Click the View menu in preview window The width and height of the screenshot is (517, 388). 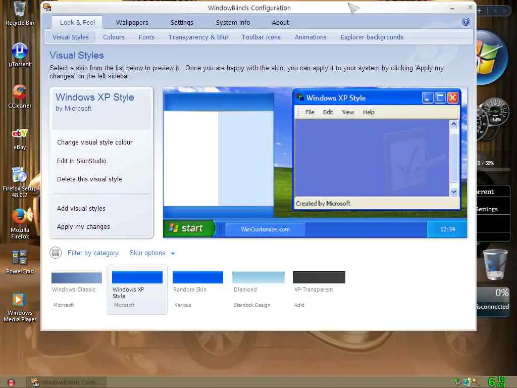(348, 112)
